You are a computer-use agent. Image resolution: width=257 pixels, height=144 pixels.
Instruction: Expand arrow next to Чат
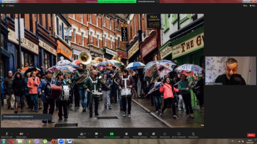101,134
